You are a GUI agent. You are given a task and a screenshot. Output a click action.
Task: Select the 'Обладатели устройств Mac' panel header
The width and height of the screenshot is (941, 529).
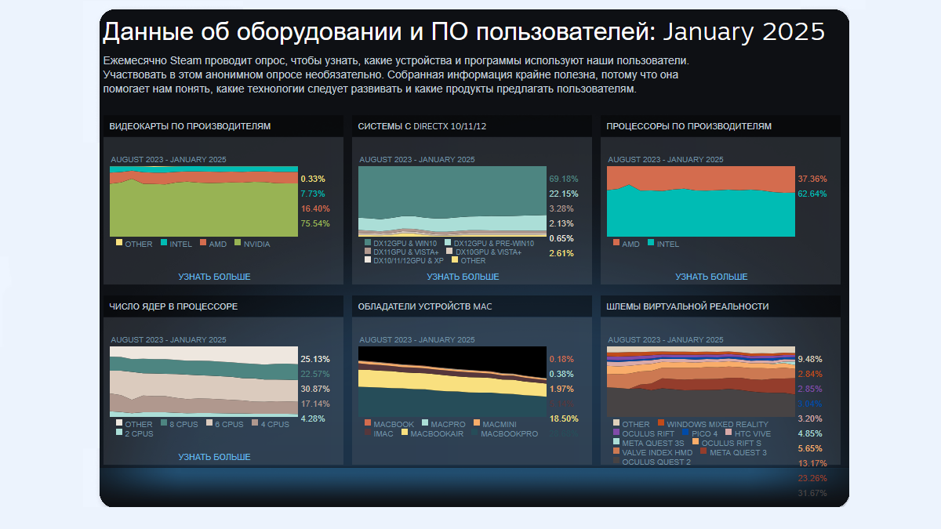[472, 306]
